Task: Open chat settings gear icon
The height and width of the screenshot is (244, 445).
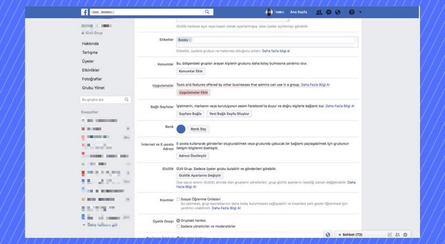Action: click(405, 235)
